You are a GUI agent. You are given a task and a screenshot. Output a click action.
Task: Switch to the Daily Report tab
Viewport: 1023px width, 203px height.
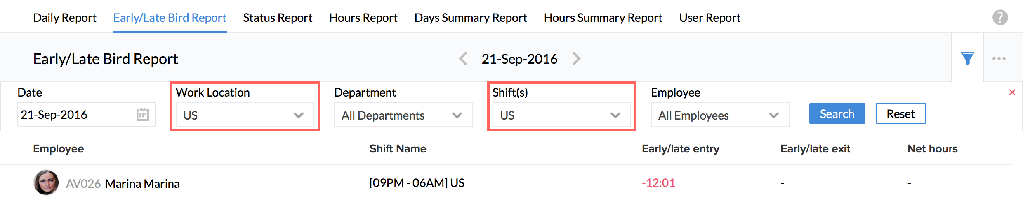point(65,18)
